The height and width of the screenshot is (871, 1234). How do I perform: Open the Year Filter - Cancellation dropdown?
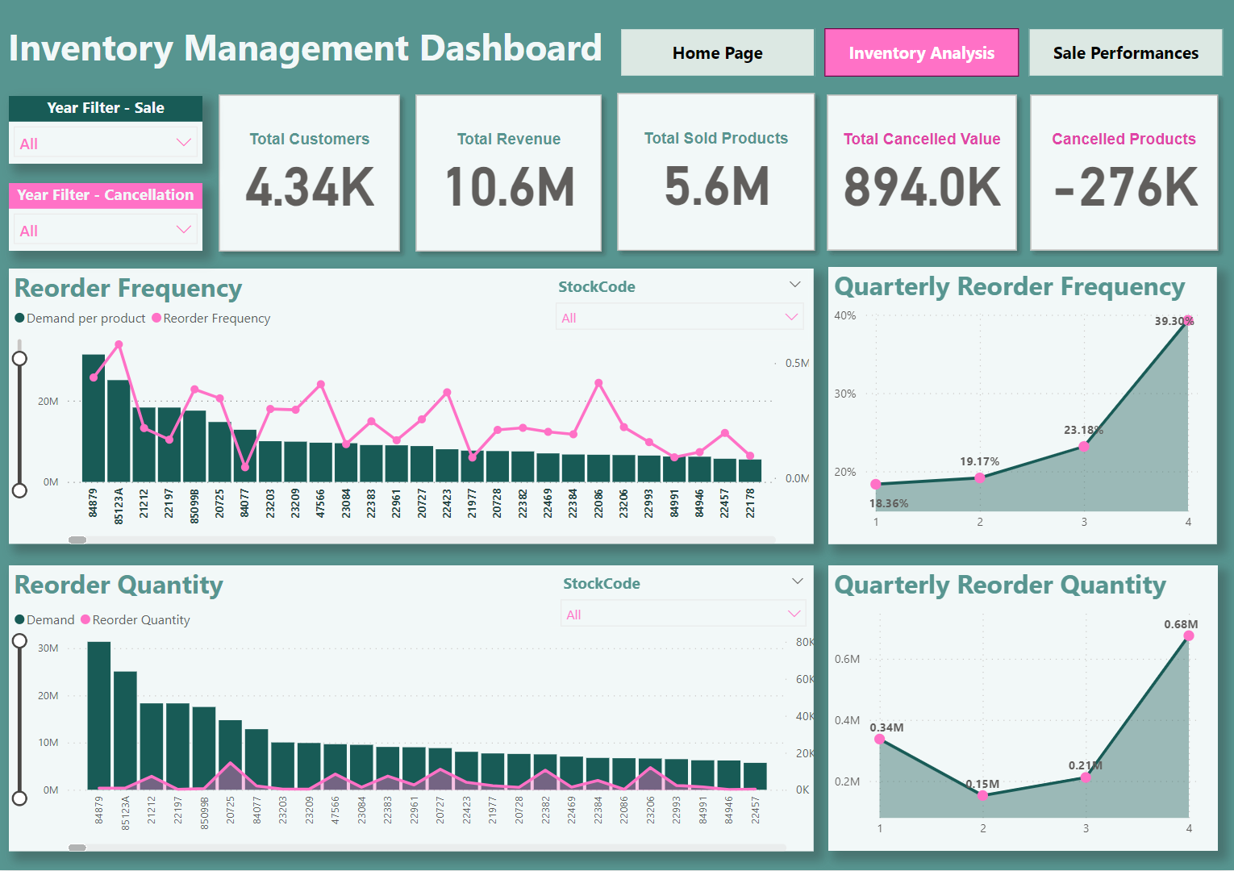[183, 229]
